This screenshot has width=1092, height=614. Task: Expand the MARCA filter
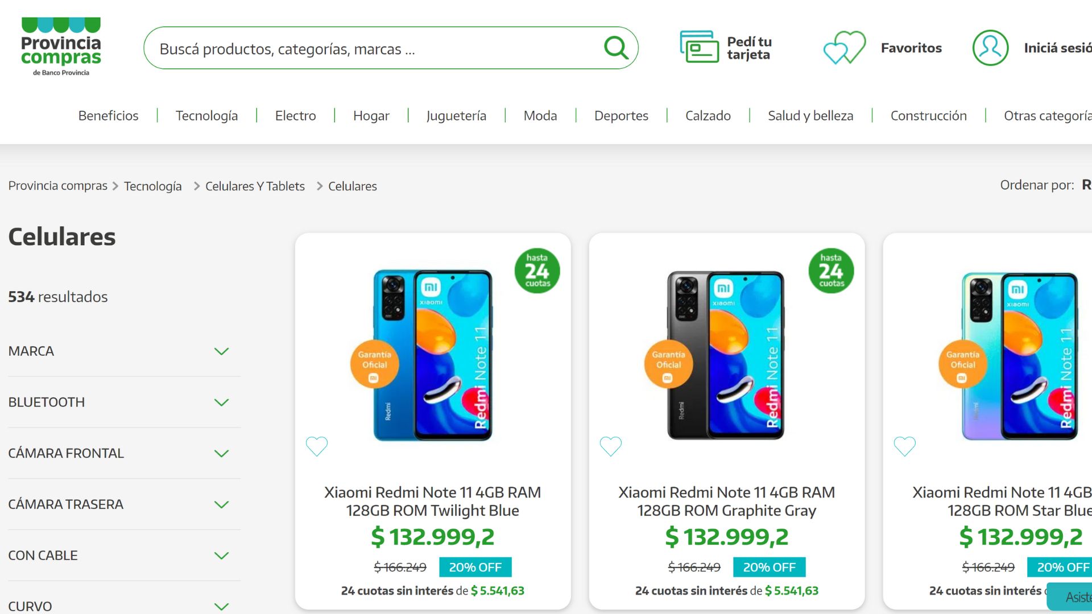(221, 351)
